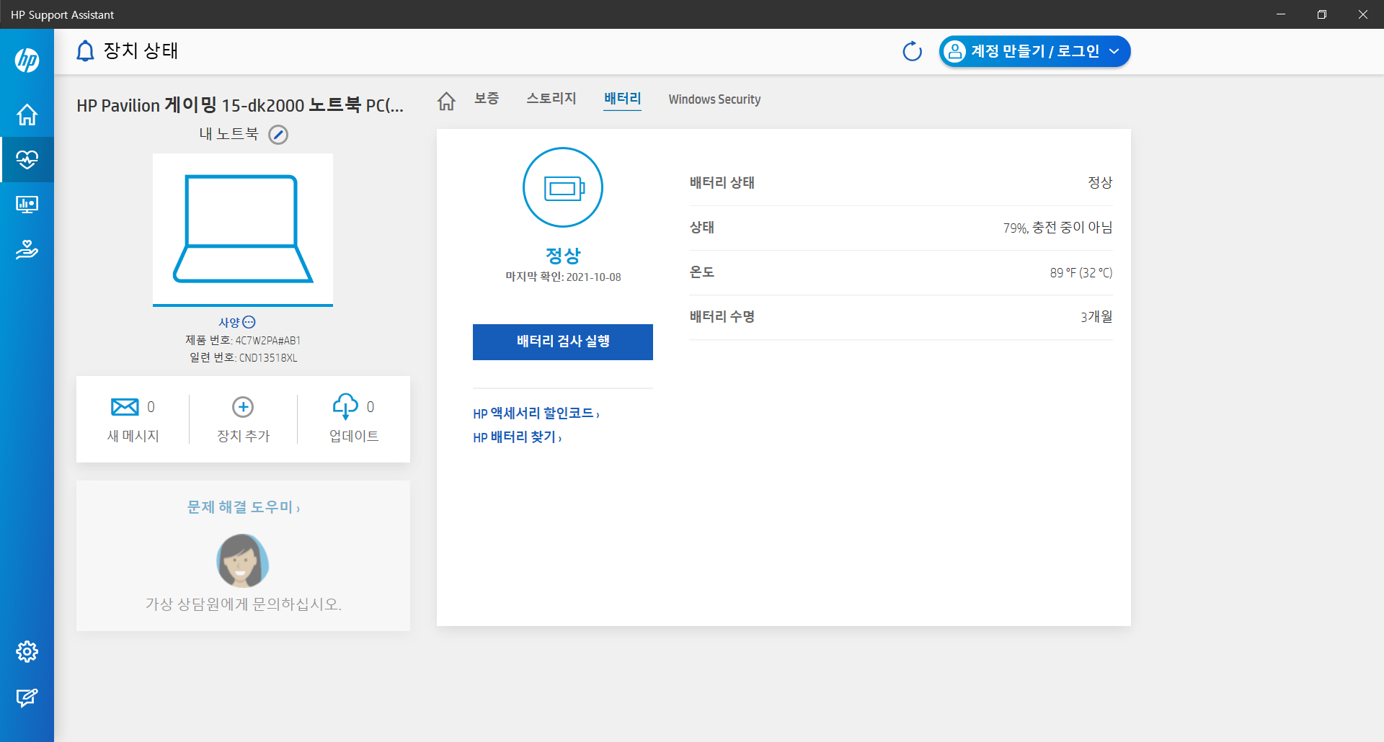
Task: Click the laptop illustration thumbnail
Action: click(x=243, y=229)
